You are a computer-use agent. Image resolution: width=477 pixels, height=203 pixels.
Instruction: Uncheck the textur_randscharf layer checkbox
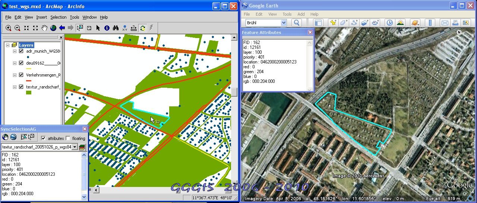point(21,87)
